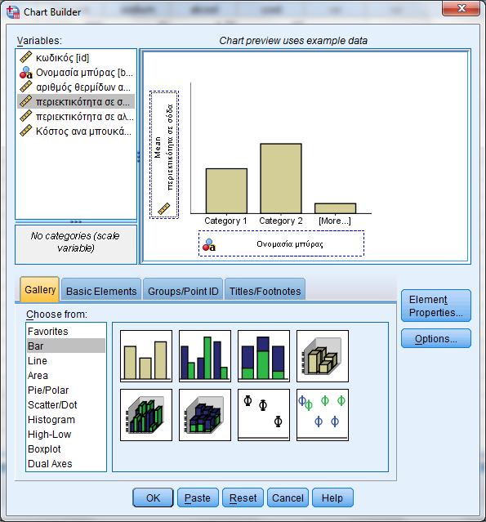Click ruler icon next to αριθμός θερμίδων
This screenshot has height=522, width=486.
25,87
